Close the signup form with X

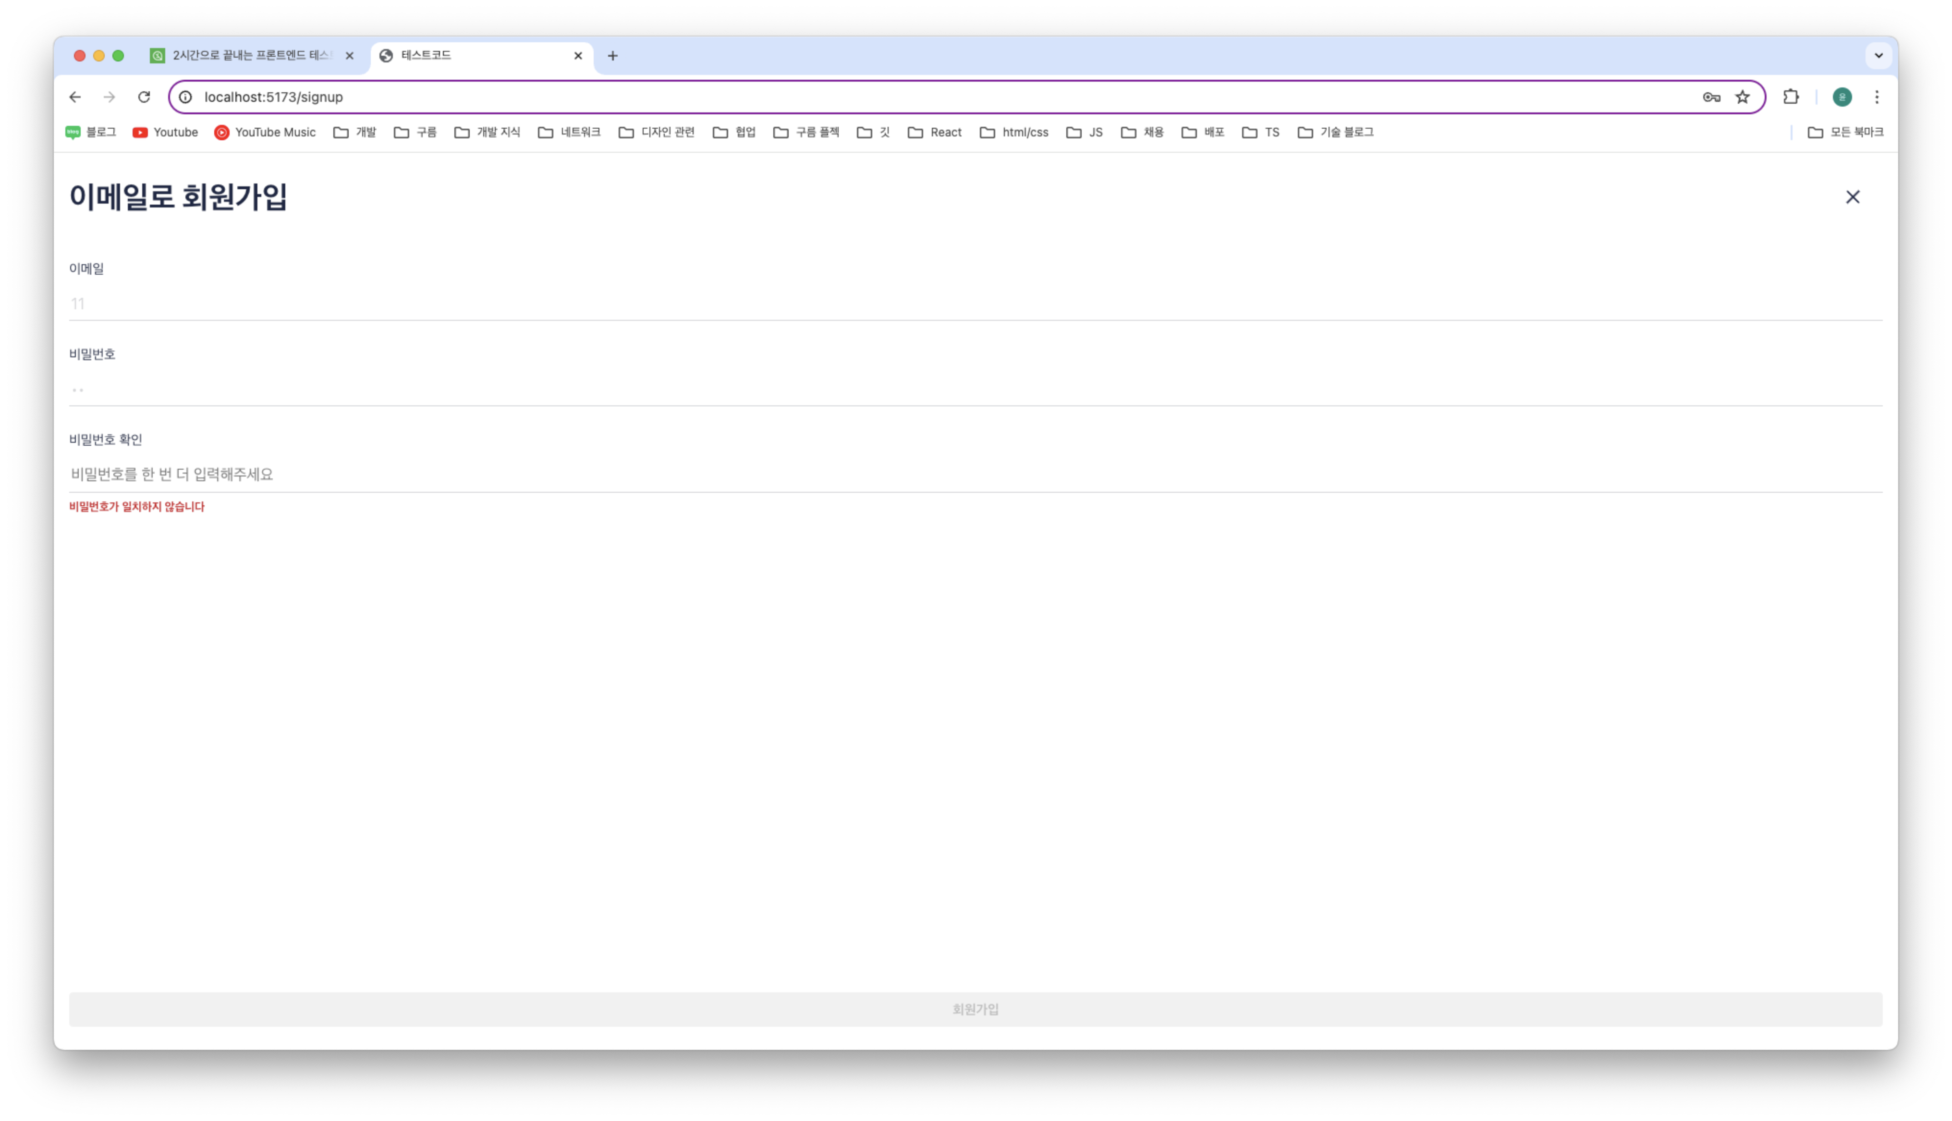pyautogui.click(x=1853, y=197)
